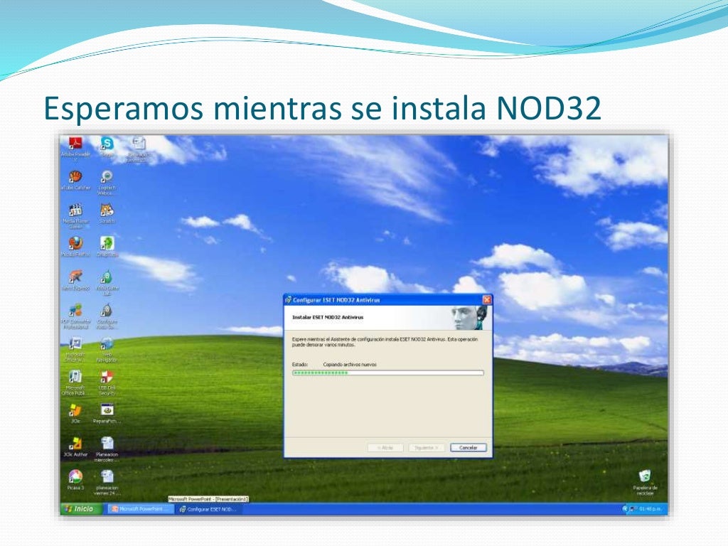Image resolution: width=728 pixels, height=546 pixels.
Task: Close the Configurar ESET NOD32 Antivirus dialog
Action: point(486,300)
